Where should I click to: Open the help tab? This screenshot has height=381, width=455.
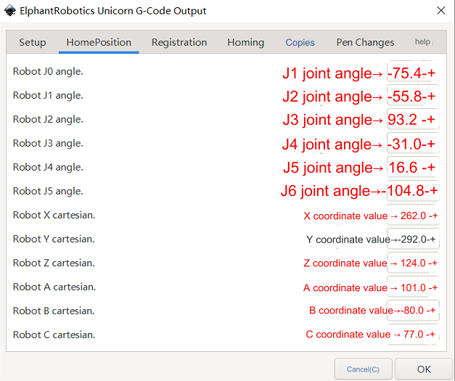pyautogui.click(x=423, y=42)
